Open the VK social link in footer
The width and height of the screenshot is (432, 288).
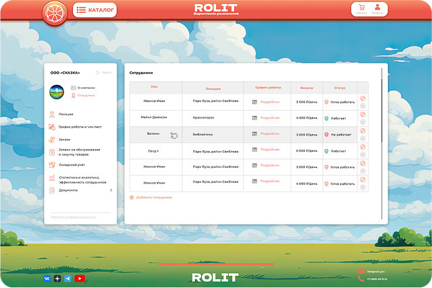(47, 278)
